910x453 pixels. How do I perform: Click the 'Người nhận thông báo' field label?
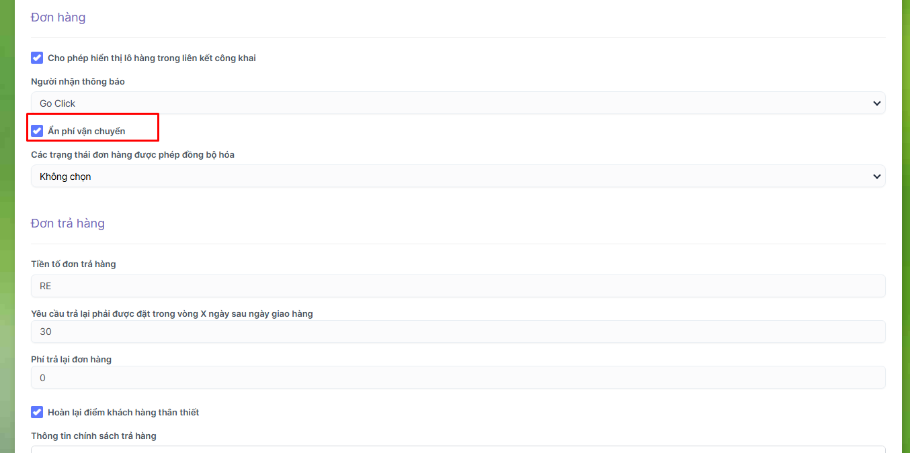78,82
